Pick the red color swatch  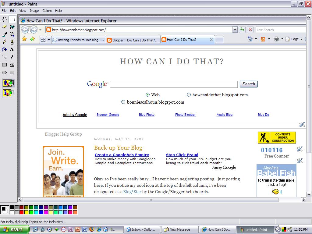[22, 212]
